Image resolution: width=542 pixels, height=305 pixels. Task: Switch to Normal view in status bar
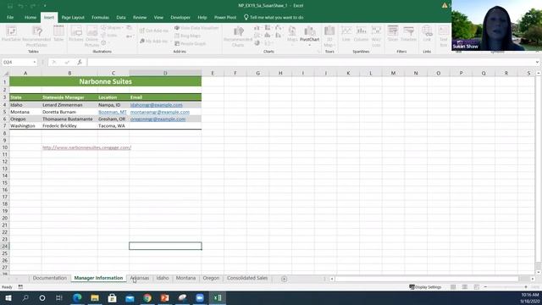click(453, 287)
